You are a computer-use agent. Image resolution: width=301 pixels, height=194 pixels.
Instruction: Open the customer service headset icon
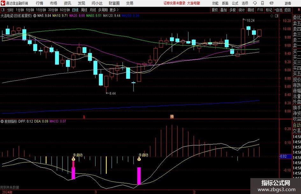[x=255, y=3]
